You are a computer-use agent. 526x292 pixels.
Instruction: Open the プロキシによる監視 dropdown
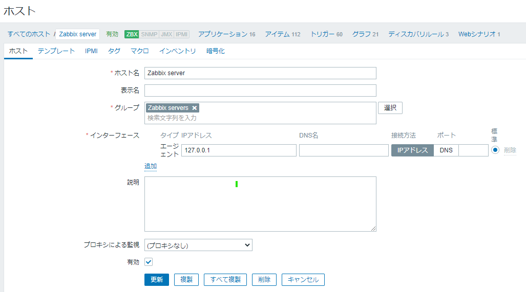click(198, 245)
